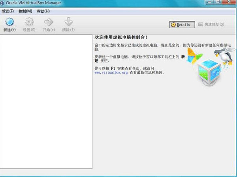Viewport: 237px width, 177px height.
Task: Open the 帮助(H) menu
Action: 43,11
